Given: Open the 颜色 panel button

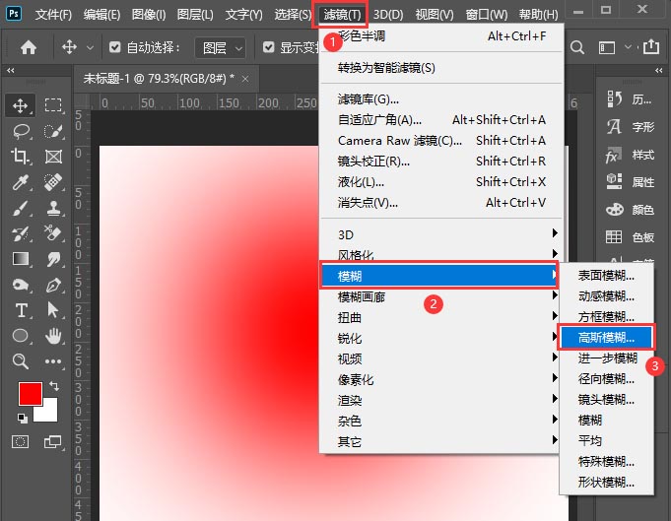Looking at the screenshot, I should (x=630, y=210).
